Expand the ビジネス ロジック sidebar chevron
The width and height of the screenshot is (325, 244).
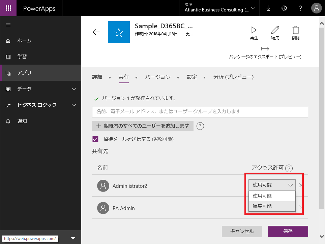74,105
